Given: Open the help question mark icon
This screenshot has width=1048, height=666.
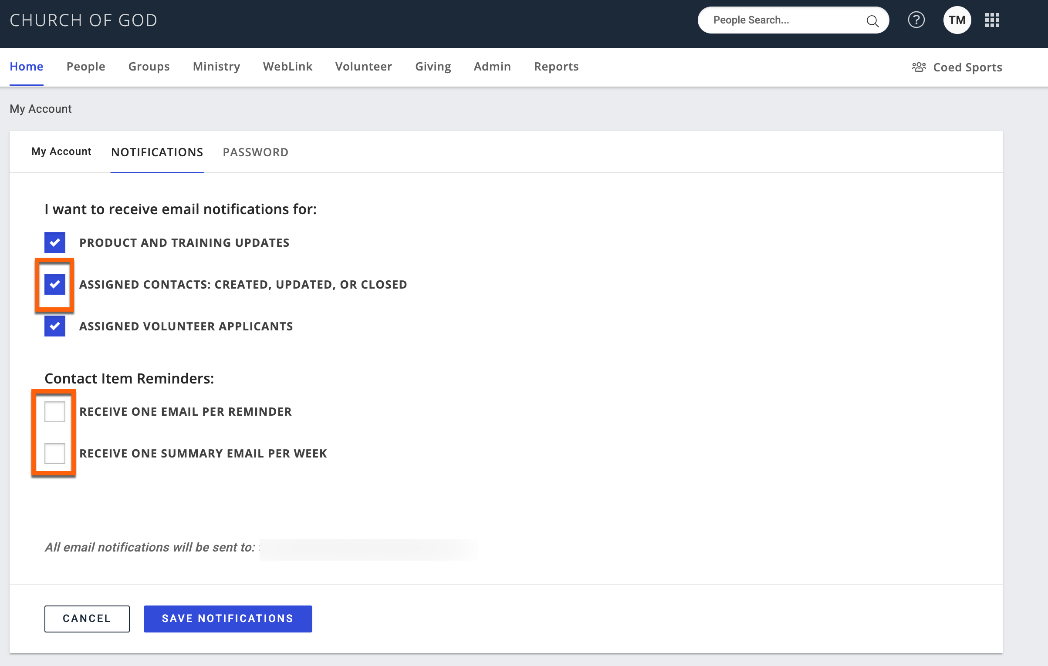Looking at the screenshot, I should coord(916,20).
